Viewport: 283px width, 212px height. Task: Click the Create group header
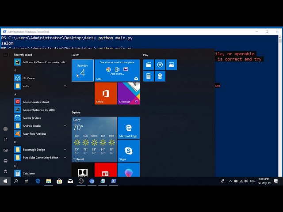pyautogui.click(x=75, y=55)
